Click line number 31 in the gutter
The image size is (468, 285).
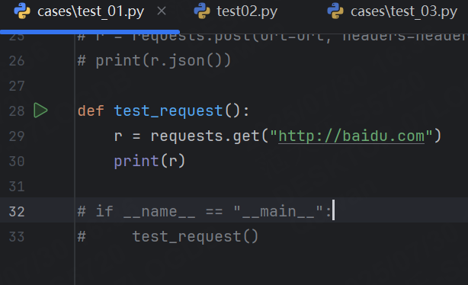[17, 187]
